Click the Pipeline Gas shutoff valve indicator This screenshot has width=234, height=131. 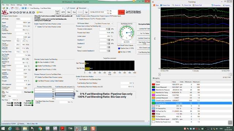point(119,48)
